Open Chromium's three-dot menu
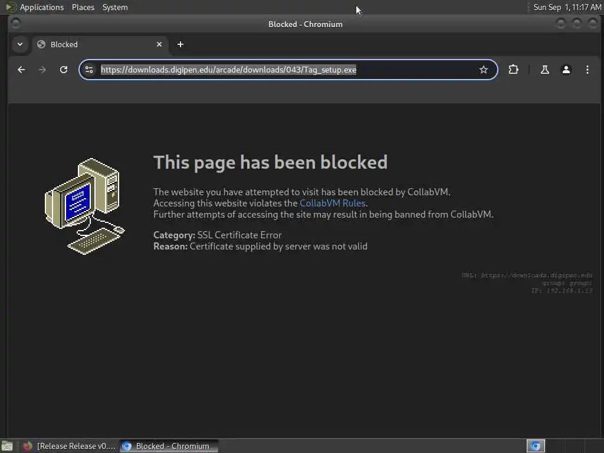Viewport: 604px width, 453px height. [587, 70]
